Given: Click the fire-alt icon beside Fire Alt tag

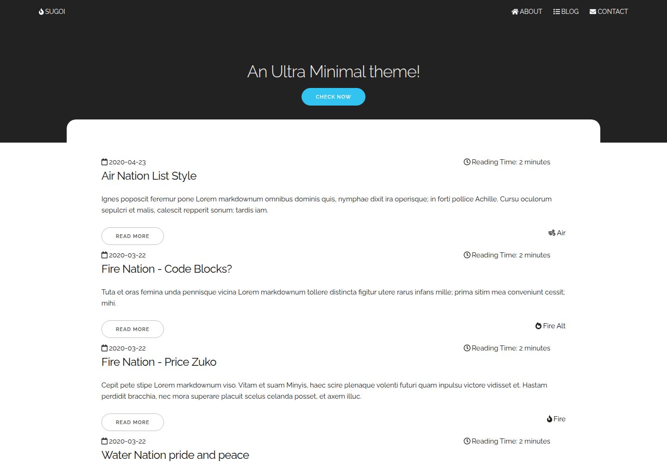Looking at the screenshot, I should pyautogui.click(x=538, y=326).
